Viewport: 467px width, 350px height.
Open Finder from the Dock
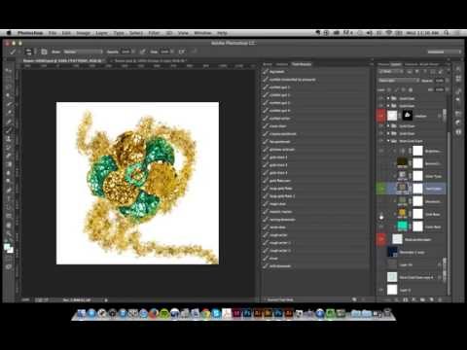tap(81, 313)
